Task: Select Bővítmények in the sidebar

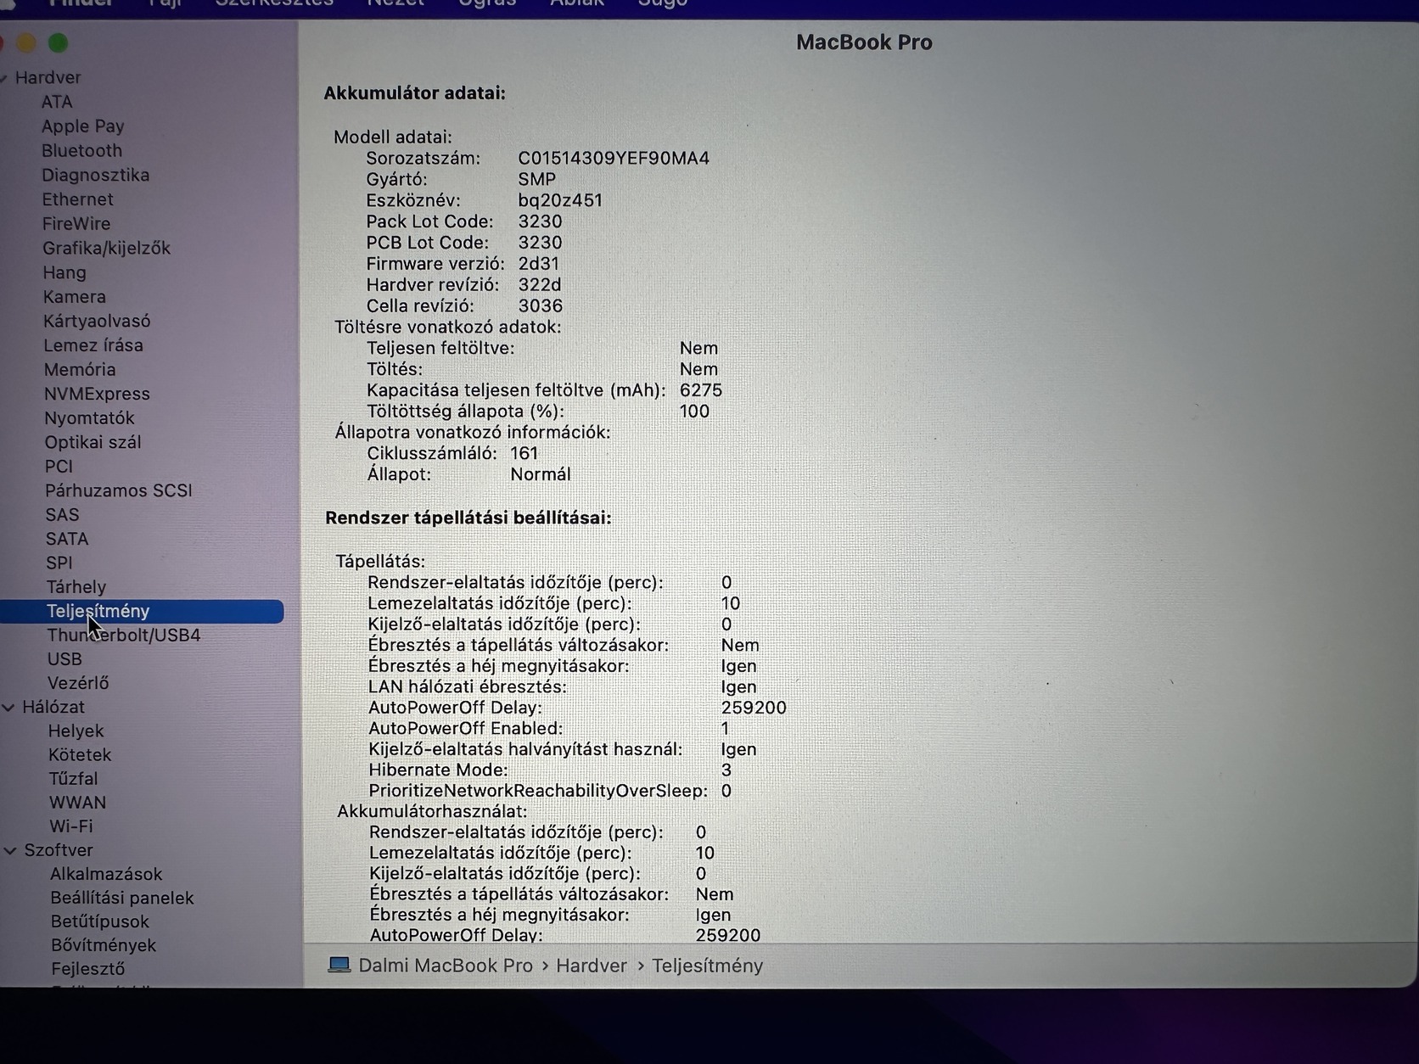Action: 104,945
